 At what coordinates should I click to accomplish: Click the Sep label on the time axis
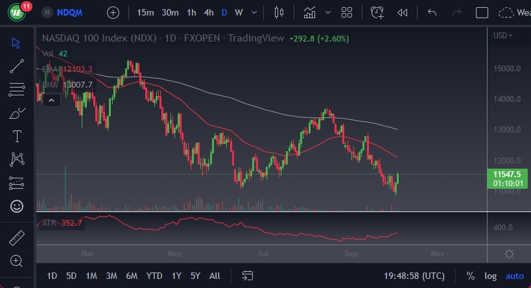(351, 254)
